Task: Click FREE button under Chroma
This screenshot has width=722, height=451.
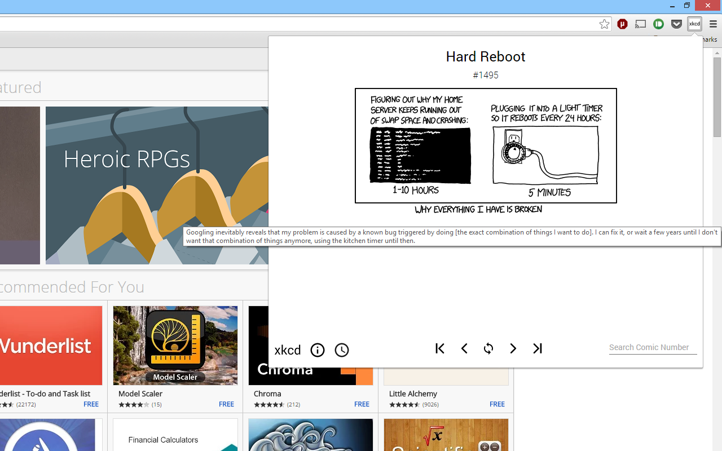Action: tap(362, 404)
